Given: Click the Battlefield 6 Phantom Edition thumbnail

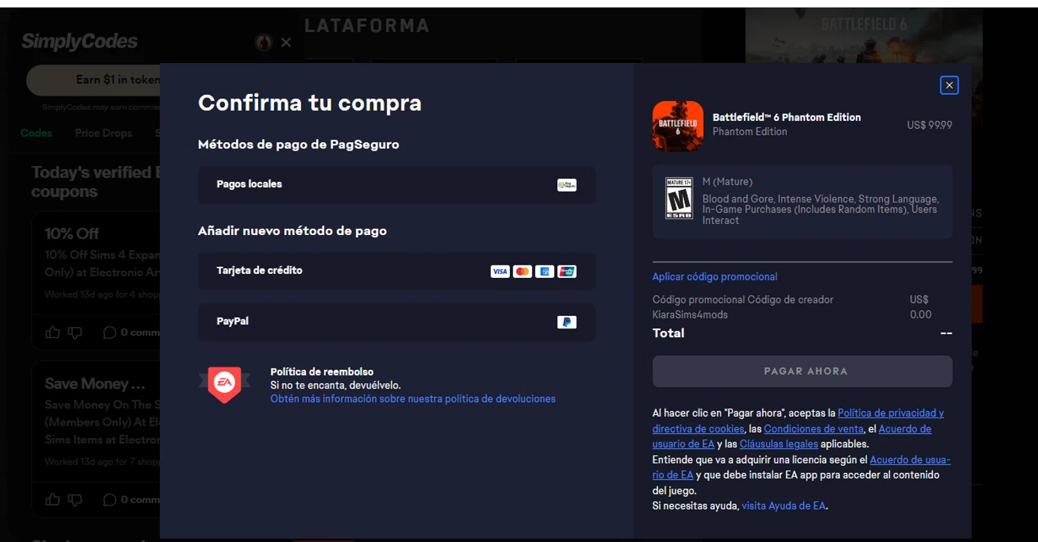Looking at the screenshot, I should tap(677, 126).
